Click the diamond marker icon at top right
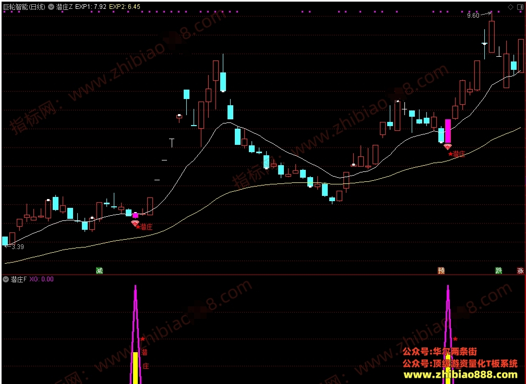Screen dimensions: 526x384 (510, 7)
